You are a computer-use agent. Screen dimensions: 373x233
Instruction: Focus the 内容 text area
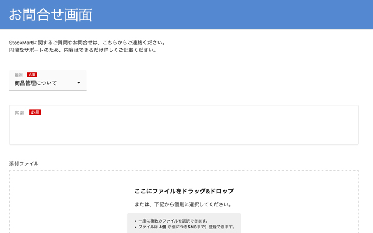184,128
